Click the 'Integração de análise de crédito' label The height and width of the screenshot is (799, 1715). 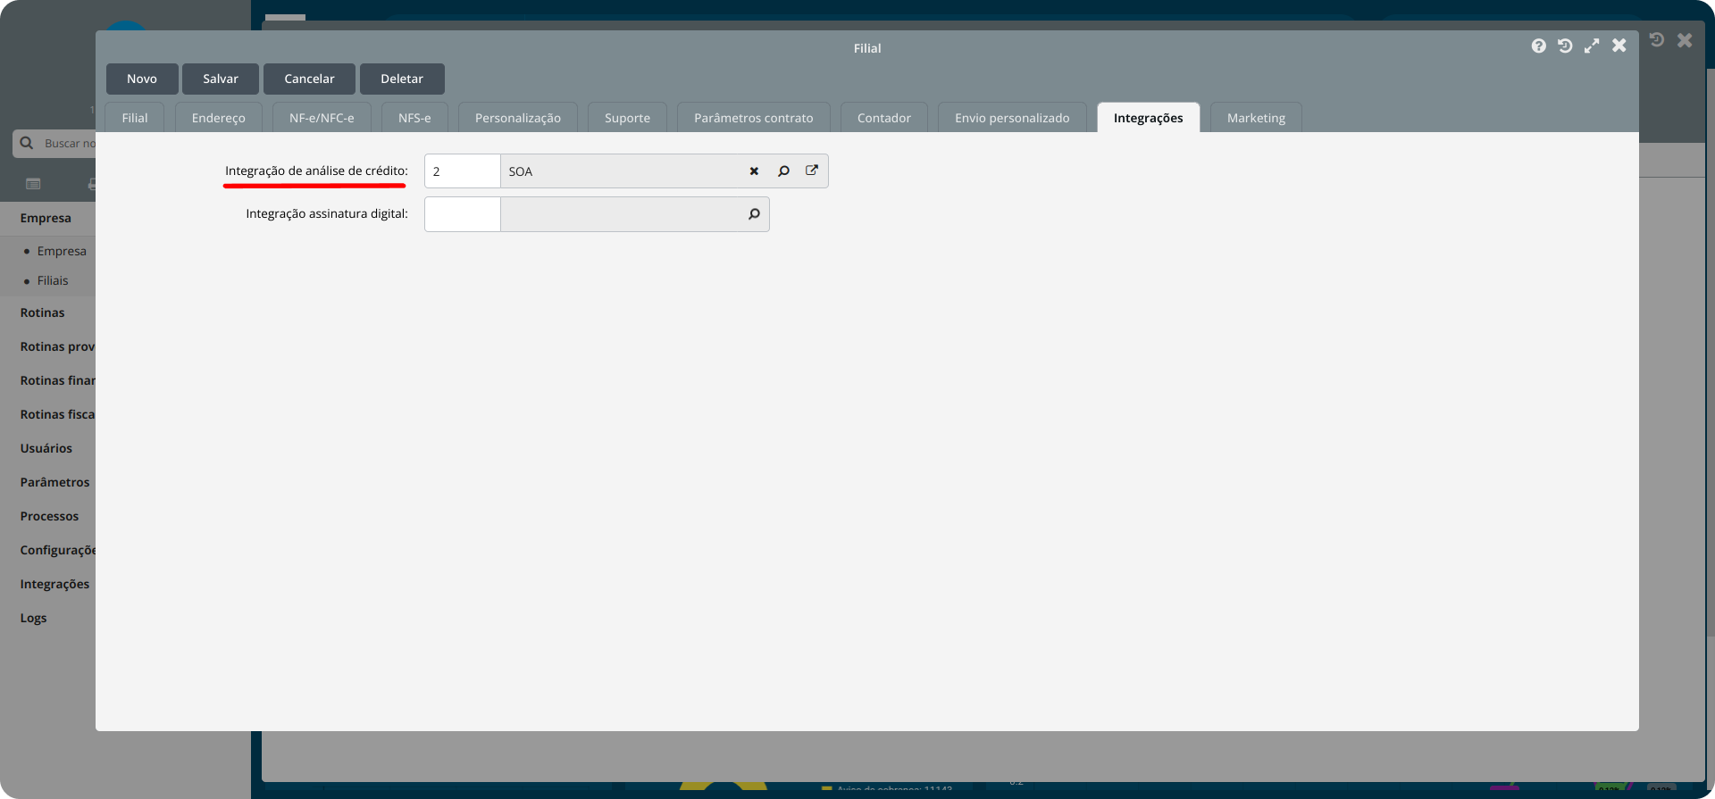[x=316, y=171]
